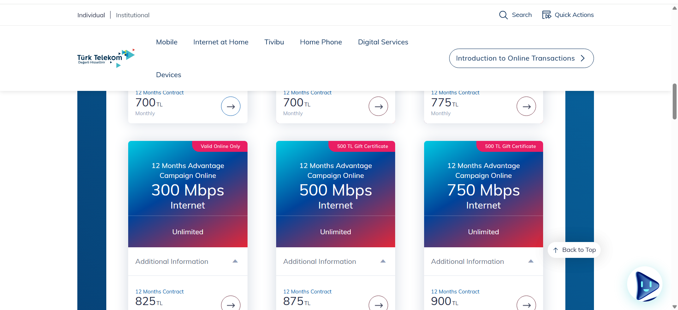This screenshot has height=310, width=678.
Task: Click the Back to Top button
Action: pyautogui.click(x=574, y=250)
